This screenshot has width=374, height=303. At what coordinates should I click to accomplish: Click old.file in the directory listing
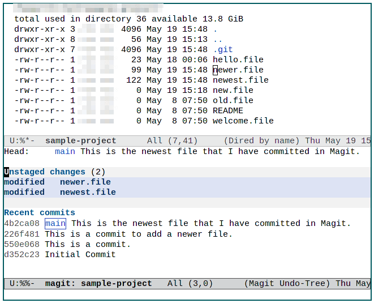point(233,100)
